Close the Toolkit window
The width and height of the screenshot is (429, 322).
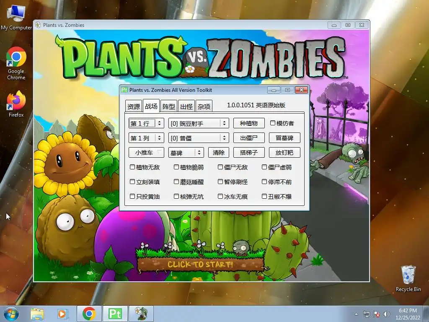pyautogui.click(x=301, y=90)
